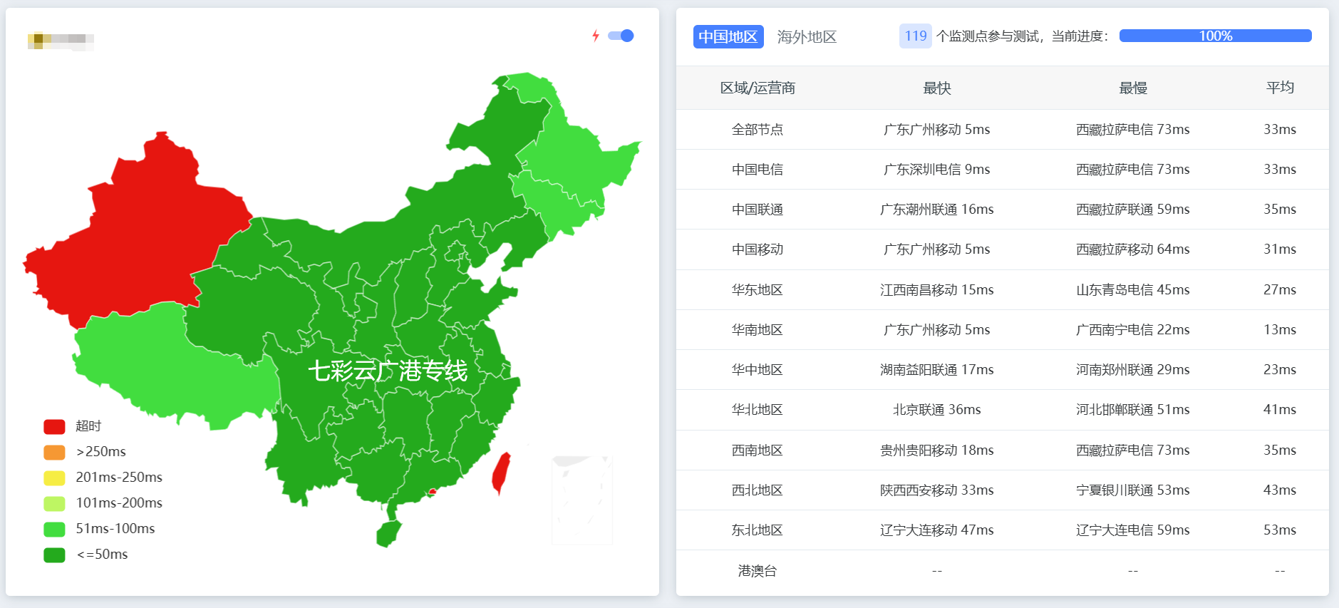Click the 湖南益阳联通 17ms cell
Screen dimensions: 1339x608
[x=937, y=369]
